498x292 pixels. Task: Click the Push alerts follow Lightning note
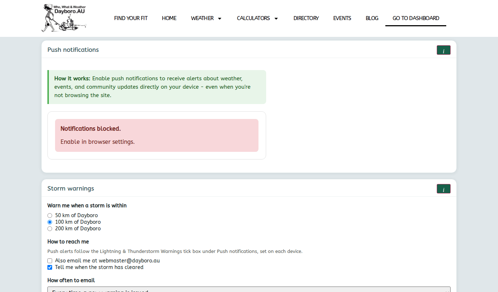click(175, 251)
